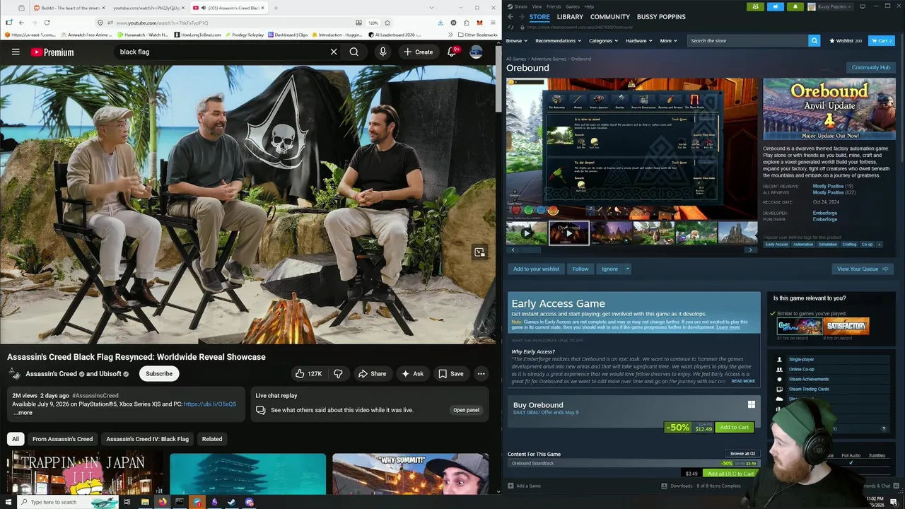Add Orebound to your wishlist
The image size is (905, 509).
[x=536, y=269]
